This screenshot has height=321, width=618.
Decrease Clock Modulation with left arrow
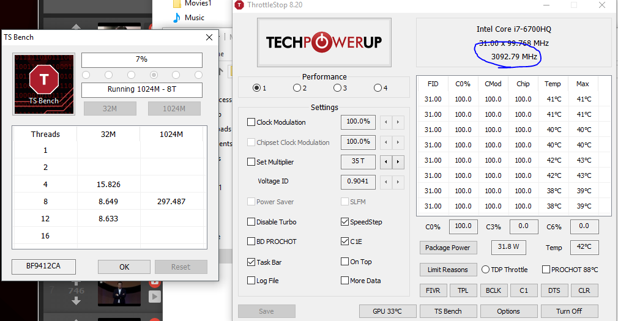[x=386, y=122]
